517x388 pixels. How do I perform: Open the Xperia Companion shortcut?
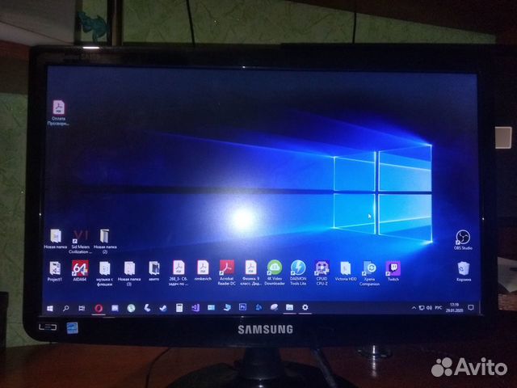coord(369,268)
